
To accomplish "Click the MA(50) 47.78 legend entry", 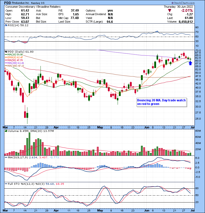I will pyautogui.click(x=14, y=60).
